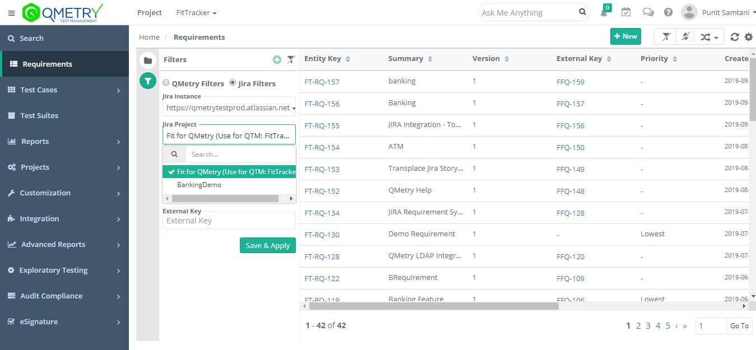Open the shuffle dropdown in toolbar

(x=709, y=36)
